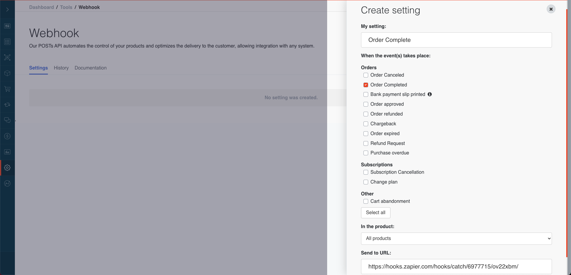Tick Subscription Cancellation checkbox

(x=366, y=172)
